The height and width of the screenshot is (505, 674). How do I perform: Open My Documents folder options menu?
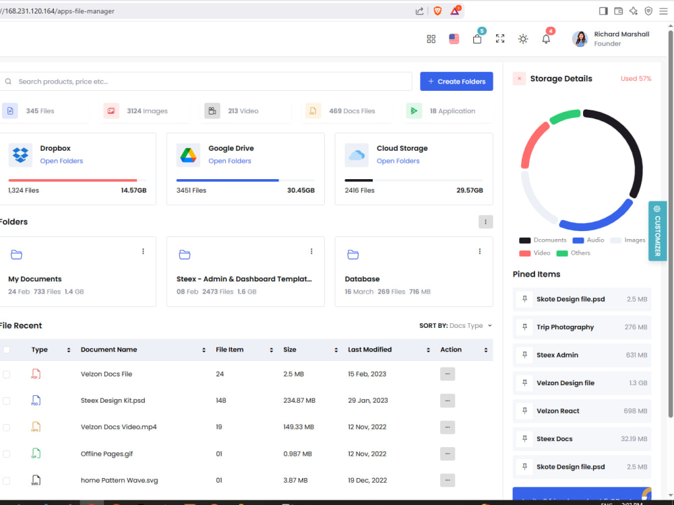143,252
